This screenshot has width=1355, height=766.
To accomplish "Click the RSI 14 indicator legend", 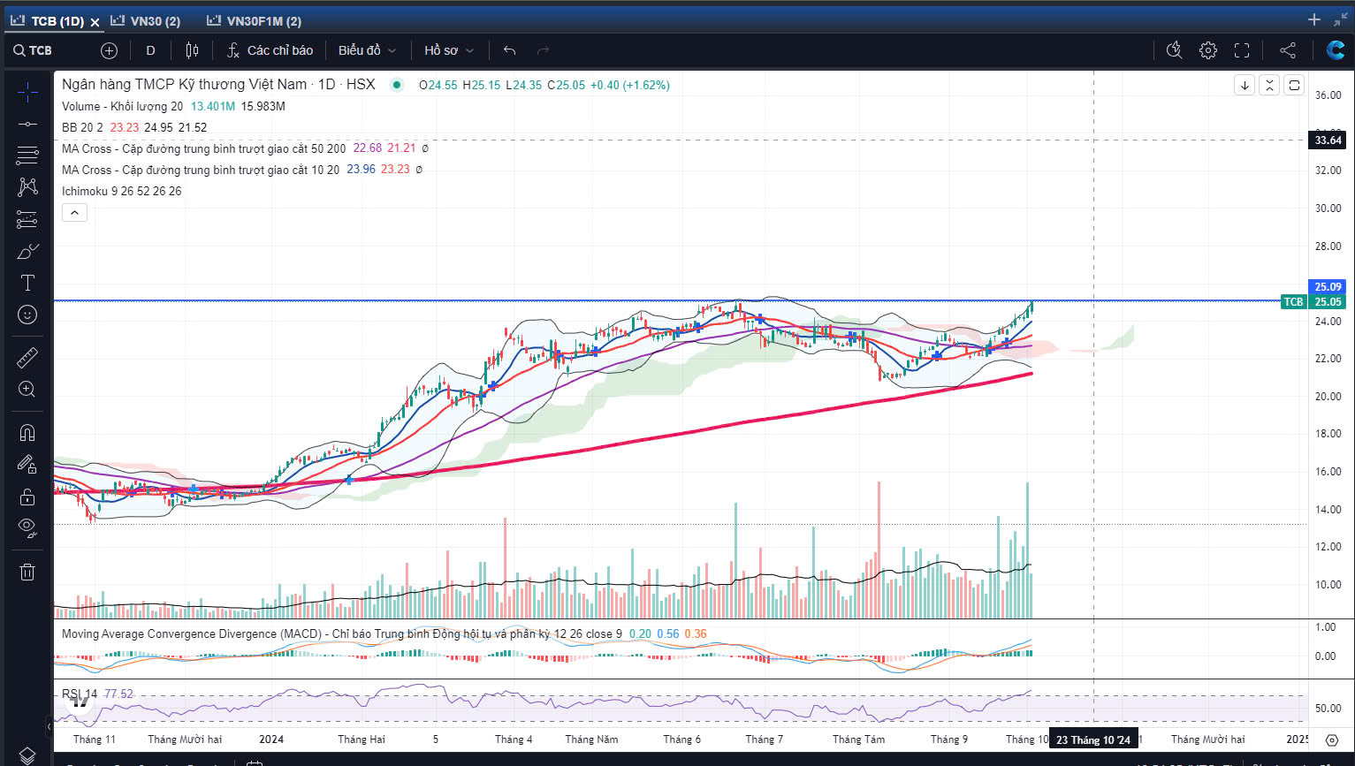I will click(80, 694).
